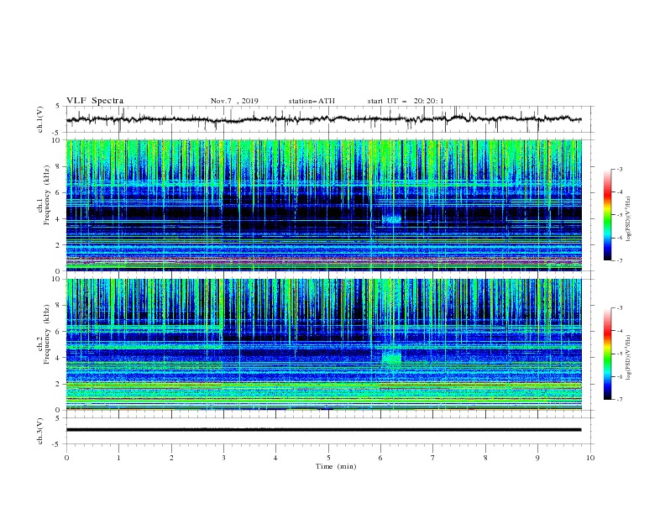This screenshot has width=665, height=514.
Task: Click the upper PSD color scale bar
Action: pos(608,215)
